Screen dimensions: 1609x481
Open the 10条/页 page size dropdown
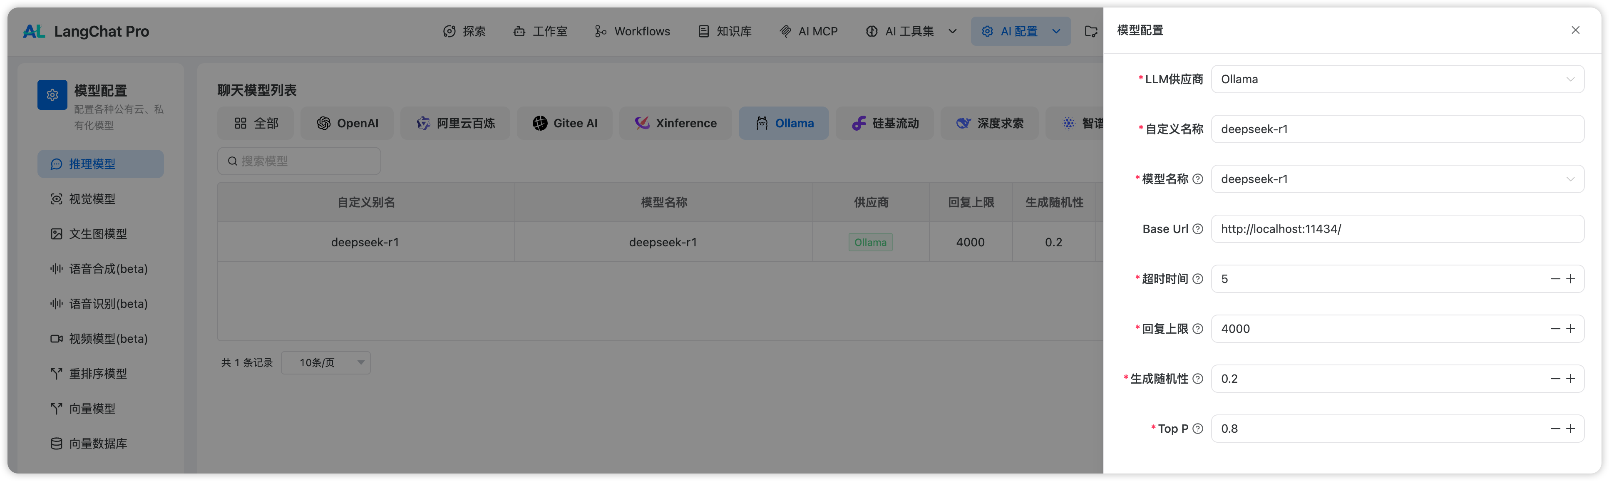pos(325,363)
